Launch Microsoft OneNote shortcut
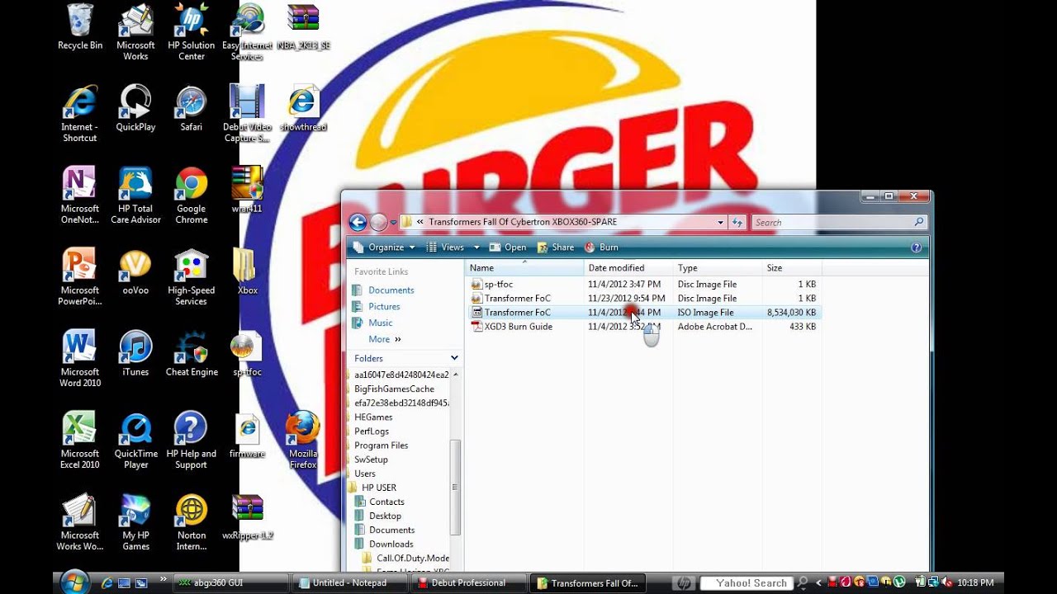The width and height of the screenshot is (1057, 594). (x=80, y=196)
